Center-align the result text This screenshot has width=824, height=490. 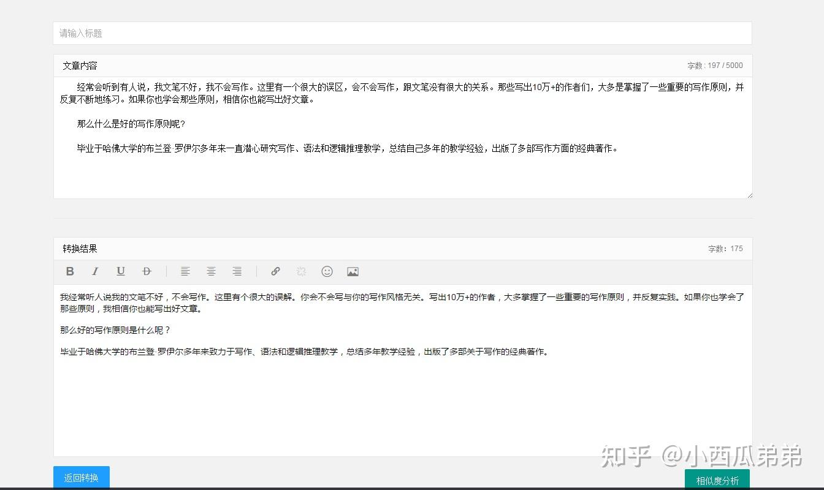pyautogui.click(x=211, y=271)
